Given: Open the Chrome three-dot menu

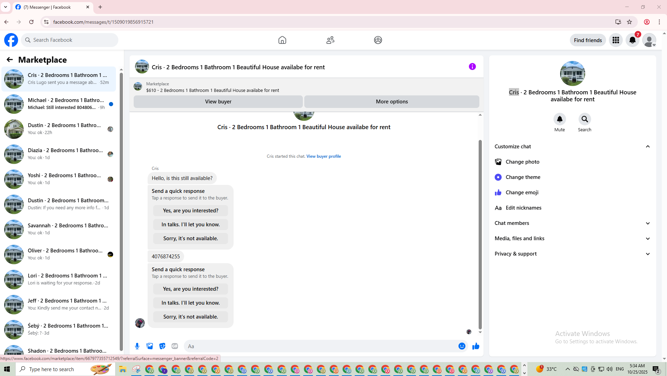Looking at the screenshot, I should pyautogui.click(x=659, y=22).
